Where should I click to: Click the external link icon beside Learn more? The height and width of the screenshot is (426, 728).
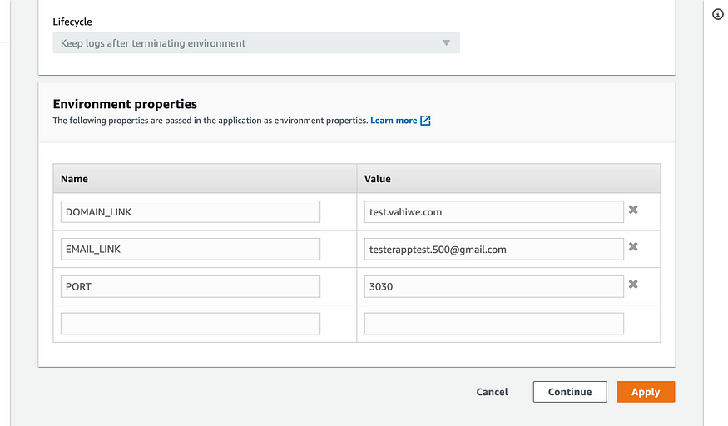pyautogui.click(x=425, y=121)
